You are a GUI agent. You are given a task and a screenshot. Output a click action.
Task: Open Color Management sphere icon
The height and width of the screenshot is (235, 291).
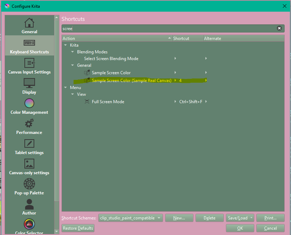(29, 103)
